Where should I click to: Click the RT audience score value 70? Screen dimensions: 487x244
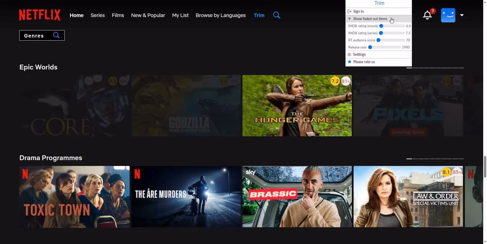tap(408, 40)
